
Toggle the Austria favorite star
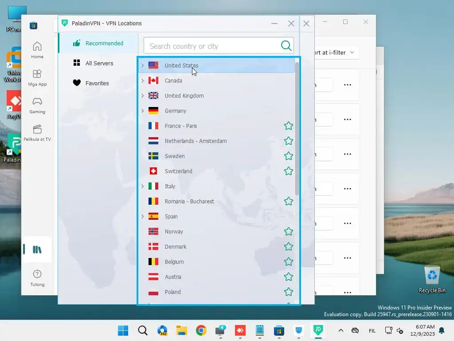288,277
